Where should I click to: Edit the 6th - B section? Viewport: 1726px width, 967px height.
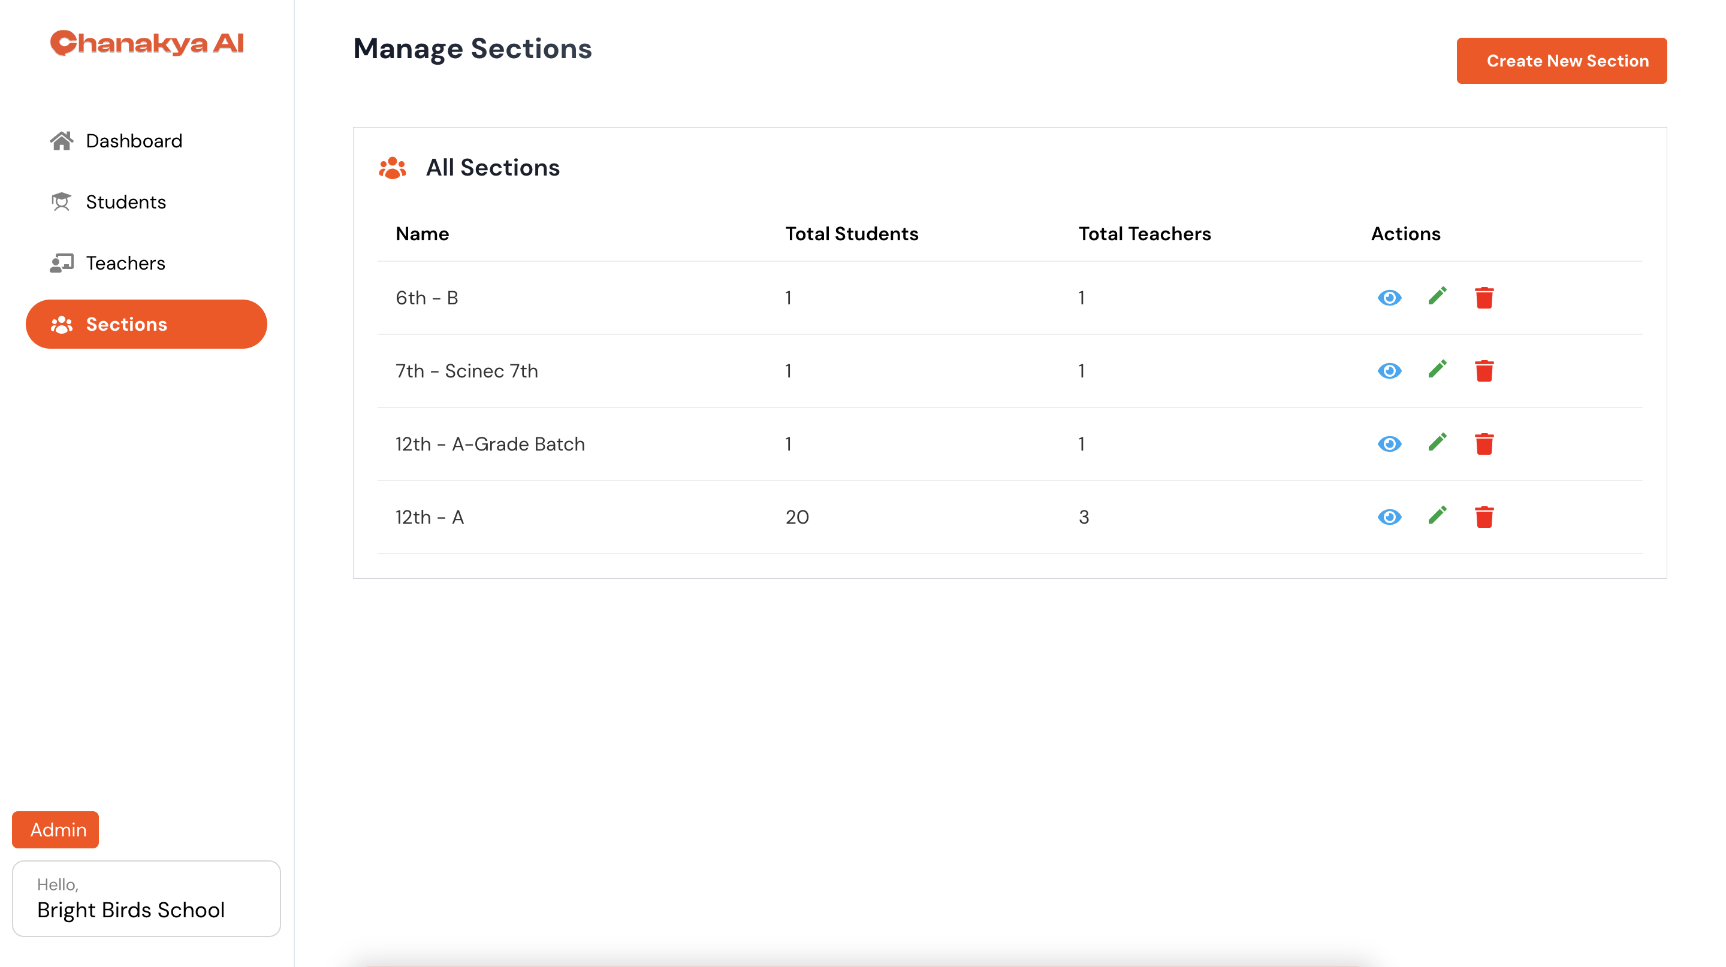[x=1437, y=296]
